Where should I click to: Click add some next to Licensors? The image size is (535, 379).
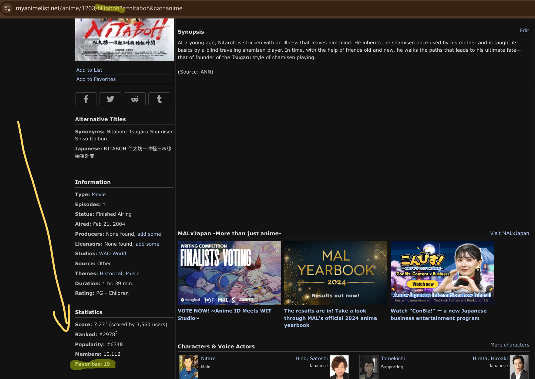tap(147, 244)
